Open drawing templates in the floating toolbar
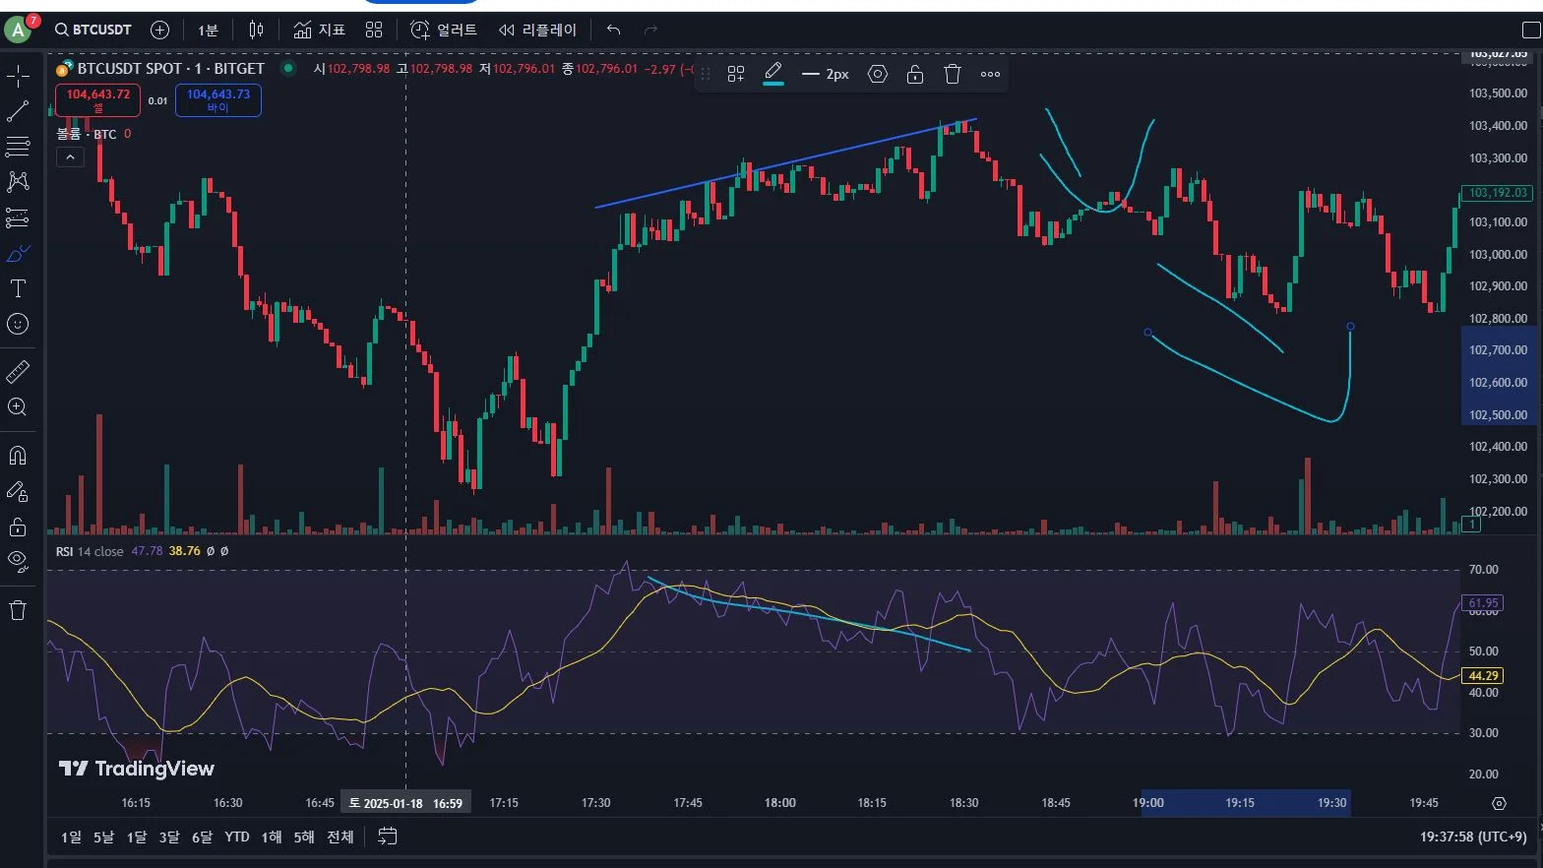Screen dimensions: 1543x868 [x=736, y=74]
